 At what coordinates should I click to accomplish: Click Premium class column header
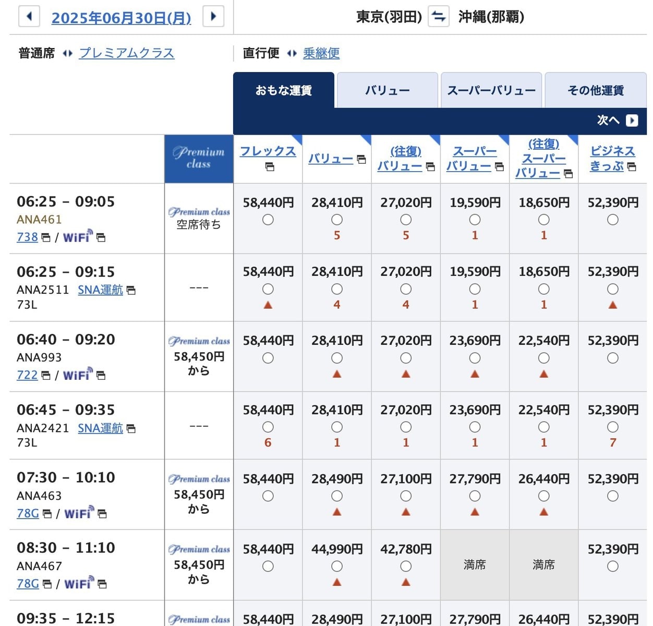199,159
